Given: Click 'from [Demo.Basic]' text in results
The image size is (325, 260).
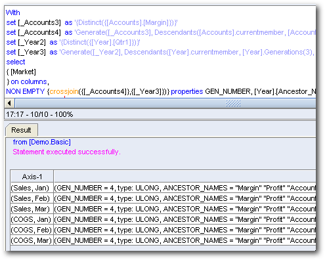Looking at the screenshot, I should pyautogui.click(x=42, y=142).
